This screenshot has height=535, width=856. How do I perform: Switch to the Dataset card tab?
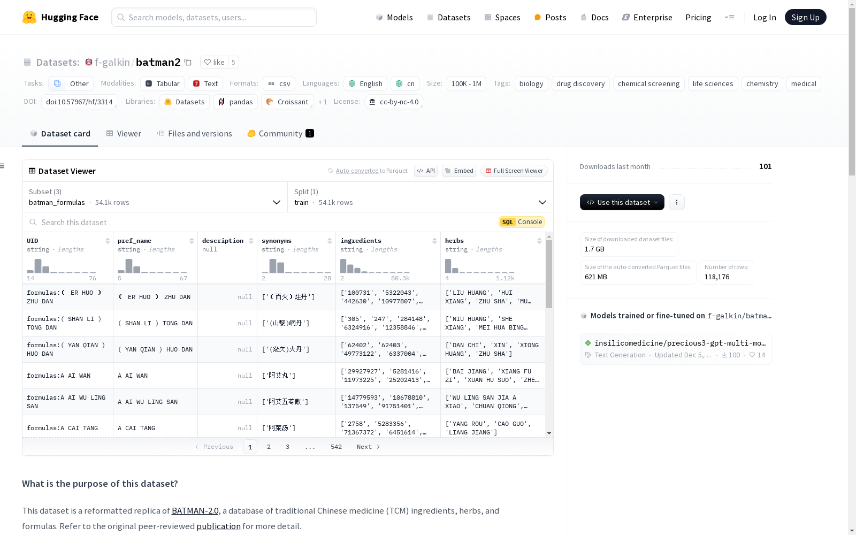click(60, 134)
